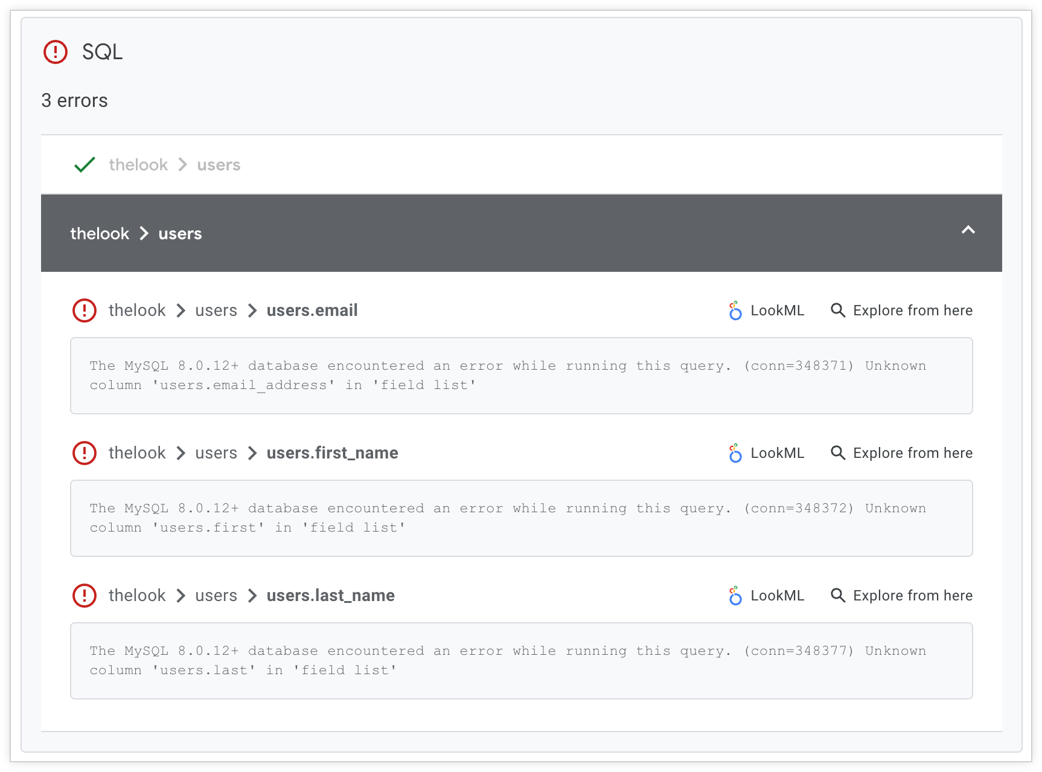Open LookML for the users.email field

[x=777, y=310]
